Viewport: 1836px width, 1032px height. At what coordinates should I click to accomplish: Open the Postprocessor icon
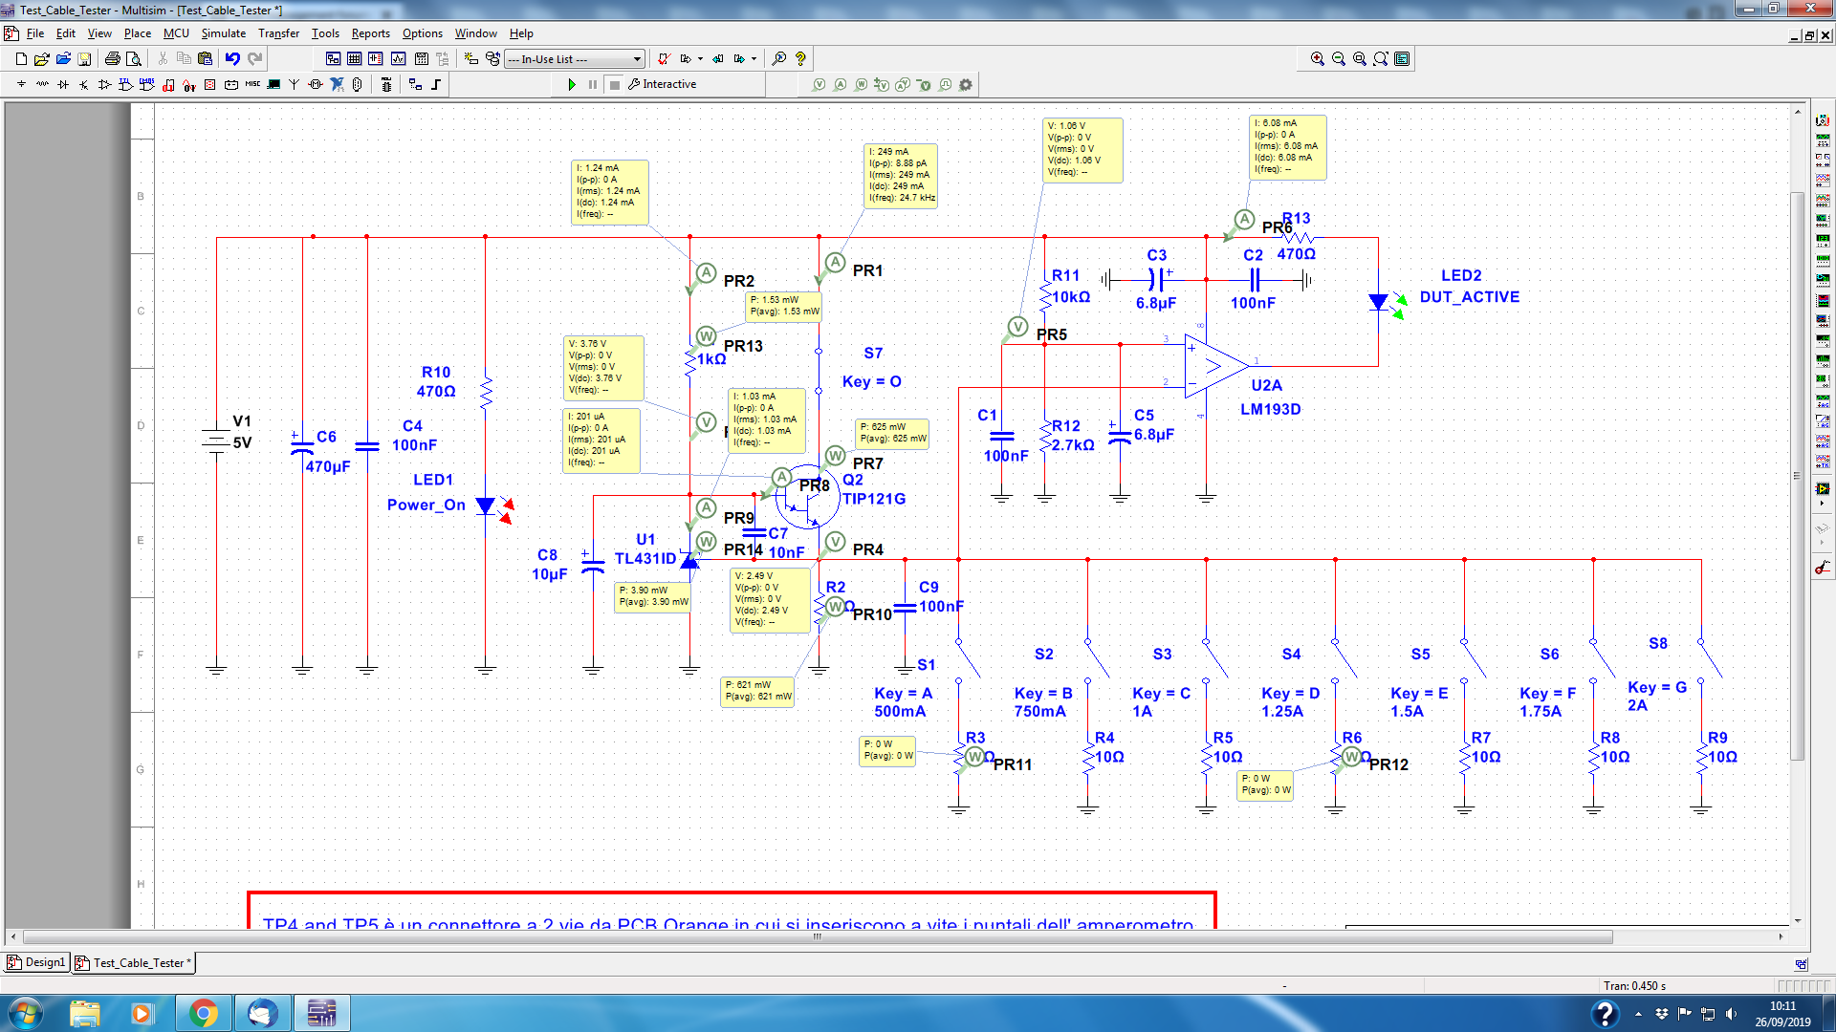[x=421, y=59]
